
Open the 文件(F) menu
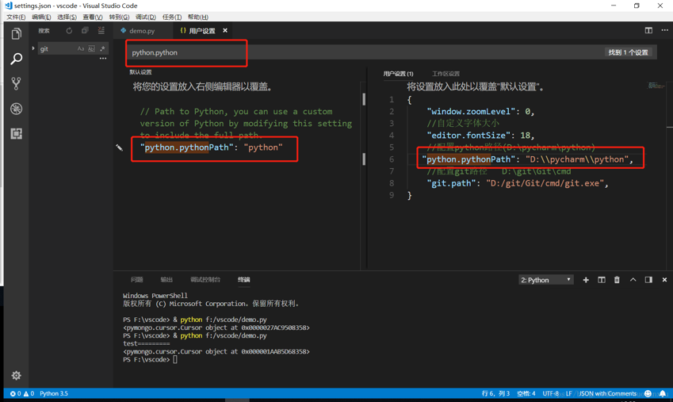coord(16,17)
